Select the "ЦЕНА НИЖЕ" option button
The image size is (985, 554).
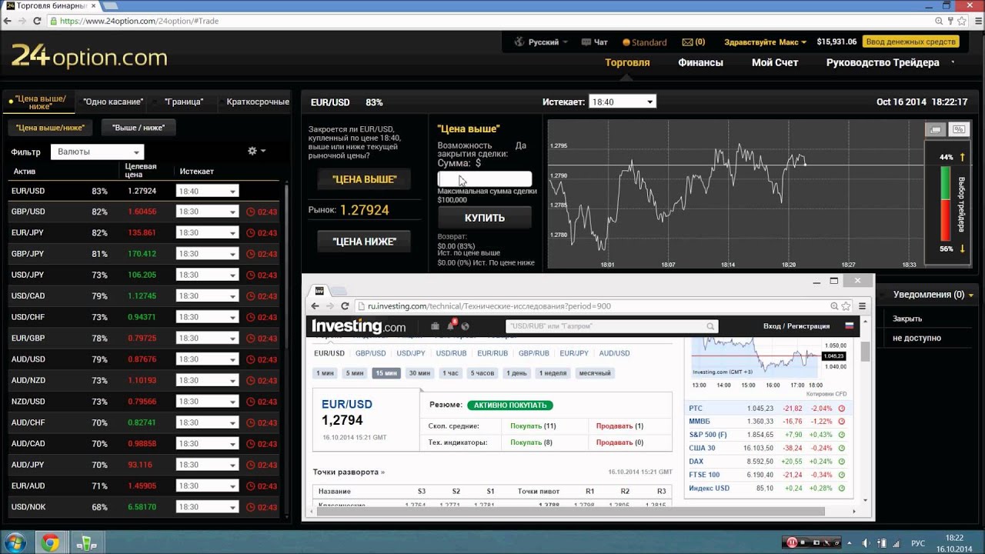(364, 242)
